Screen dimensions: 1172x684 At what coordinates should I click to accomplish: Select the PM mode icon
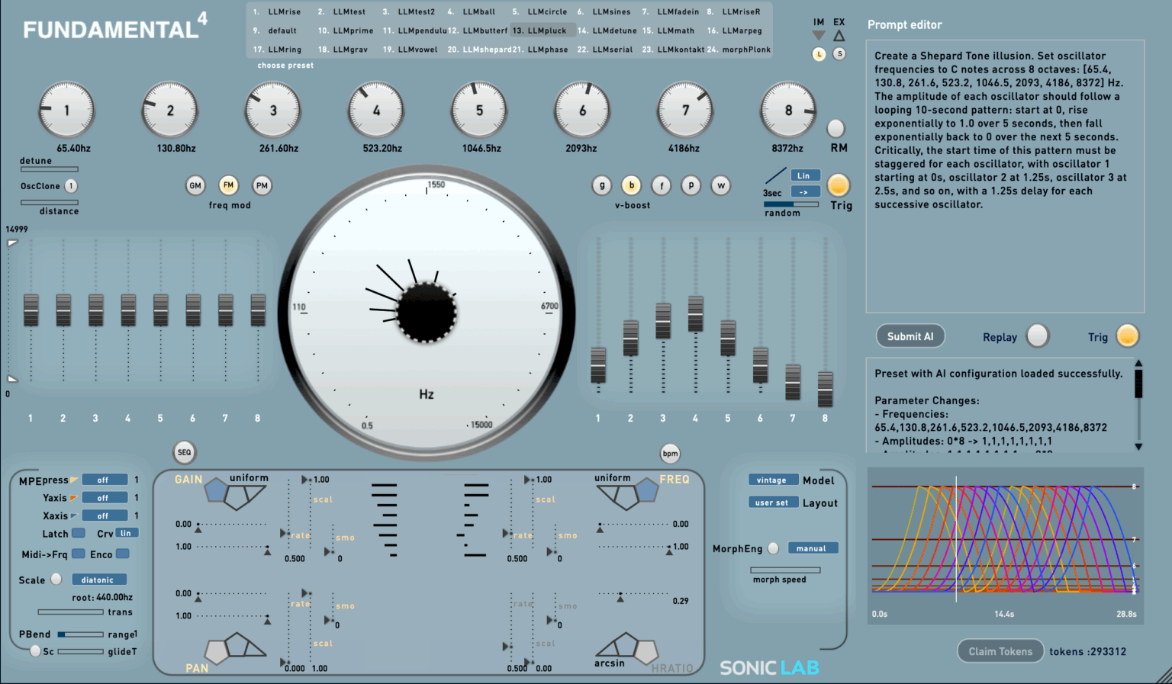point(262,185)
